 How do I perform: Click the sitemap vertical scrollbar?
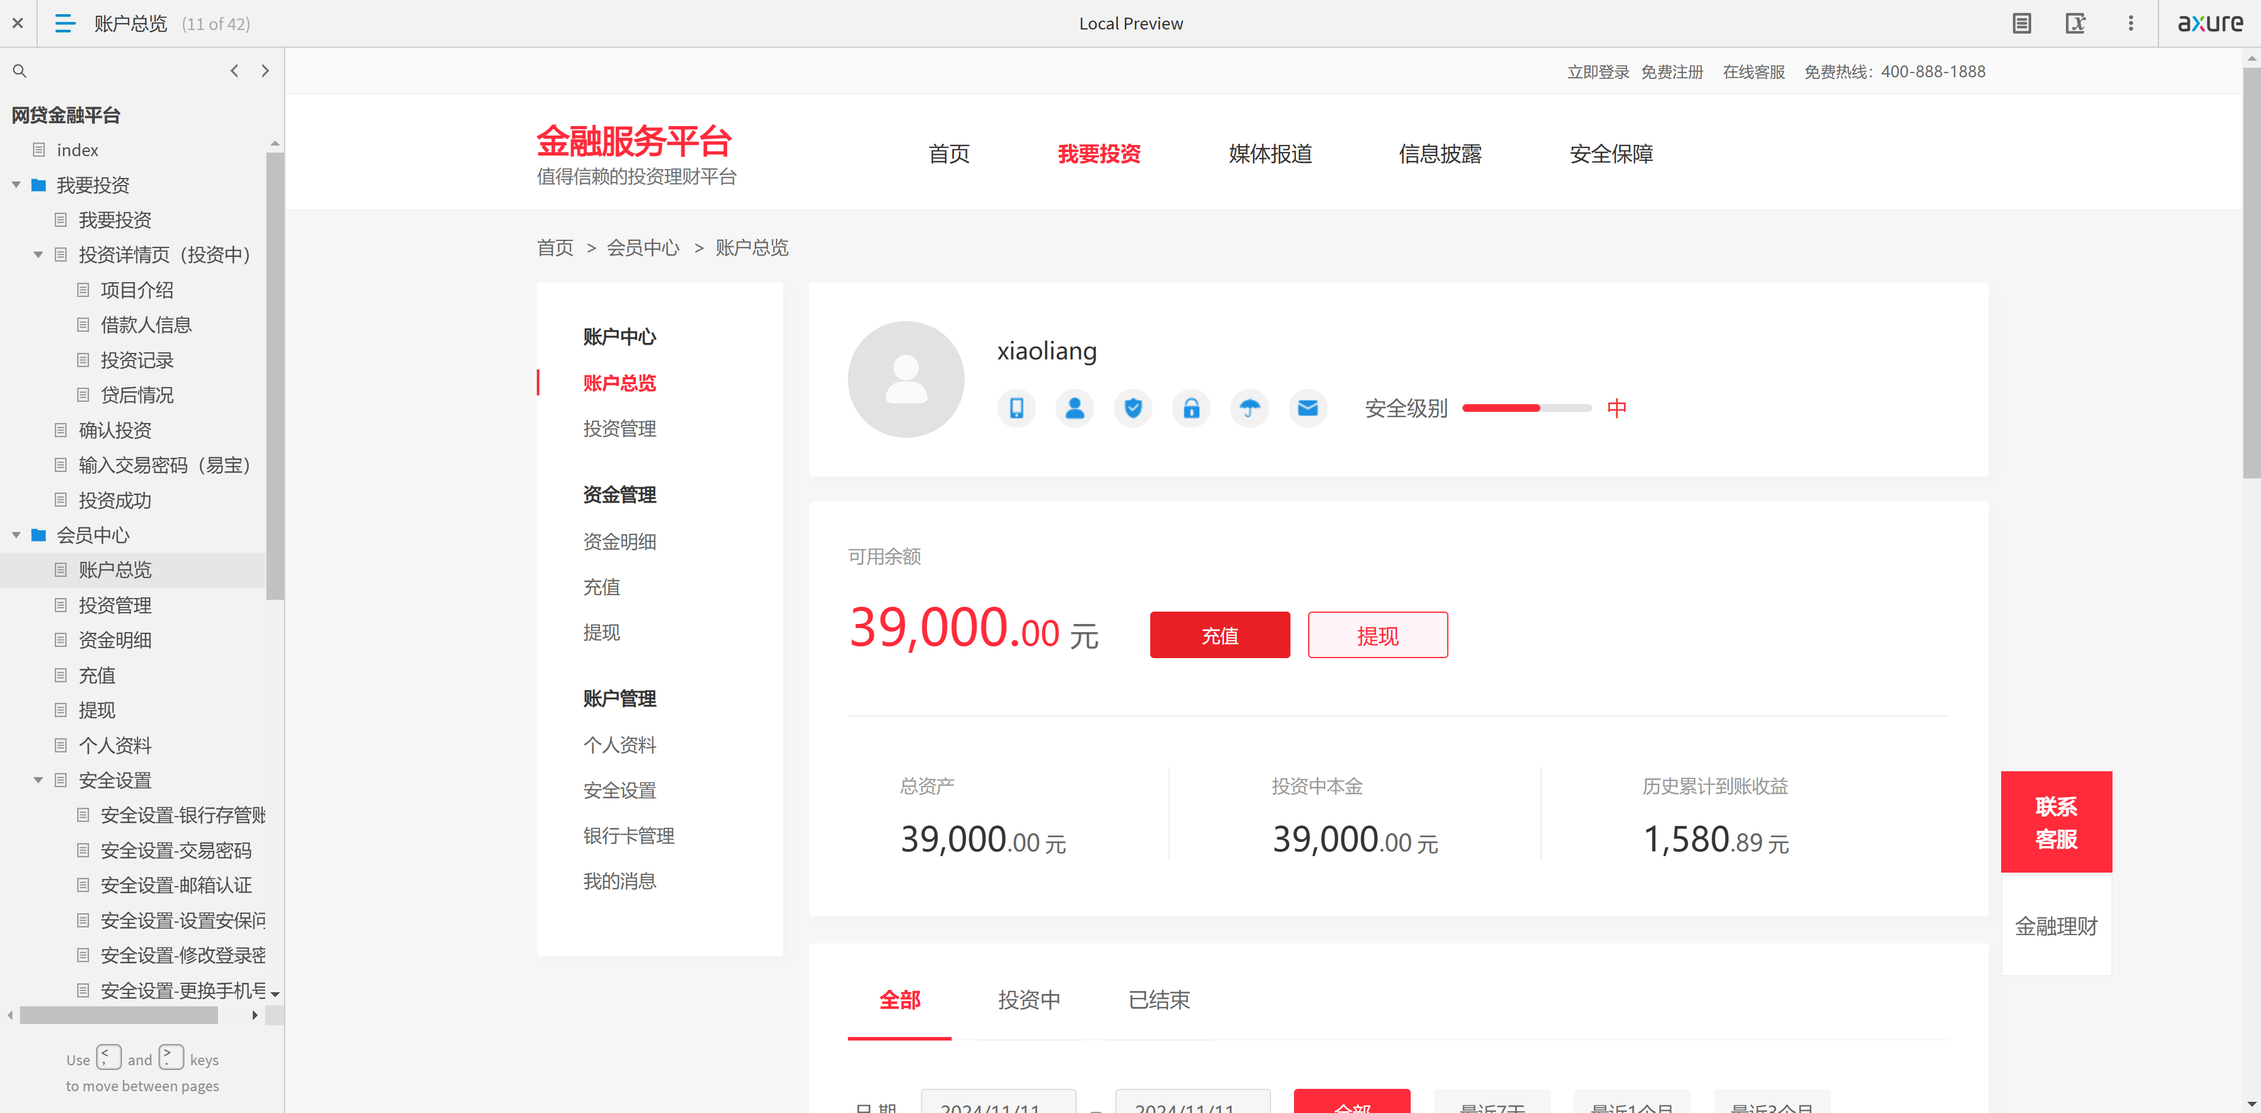point(275,376)
